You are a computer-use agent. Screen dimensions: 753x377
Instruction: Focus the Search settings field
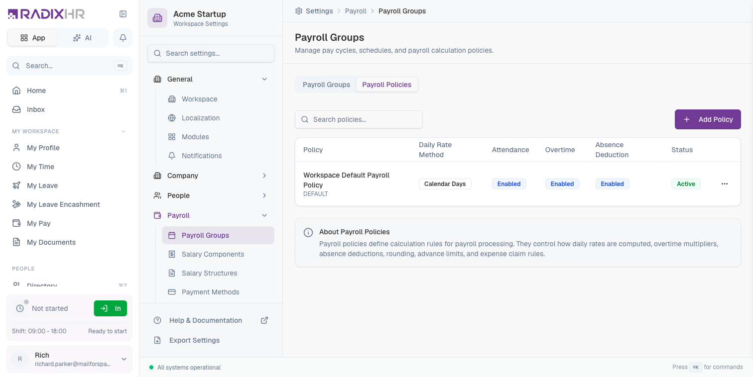[x=211, y=53]
